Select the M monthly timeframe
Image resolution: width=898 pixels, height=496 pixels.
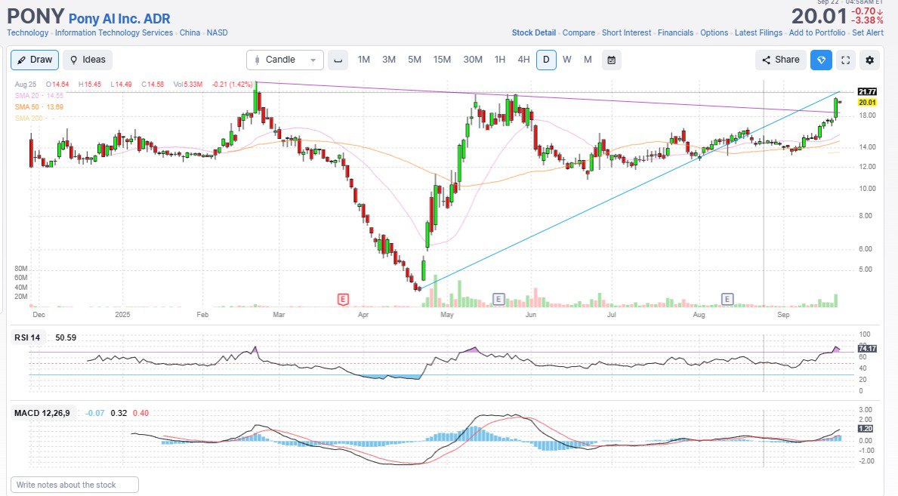588,60
